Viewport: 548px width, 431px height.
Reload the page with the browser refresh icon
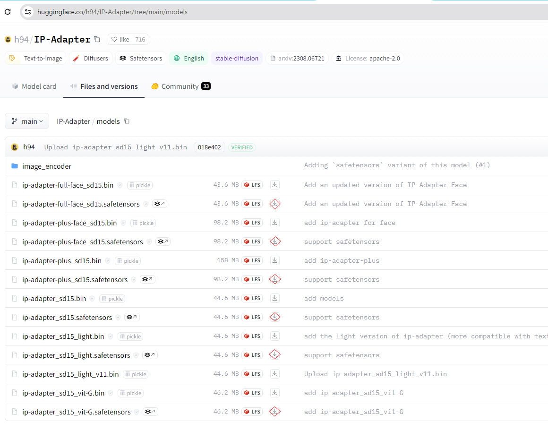[x=8, y=12]
